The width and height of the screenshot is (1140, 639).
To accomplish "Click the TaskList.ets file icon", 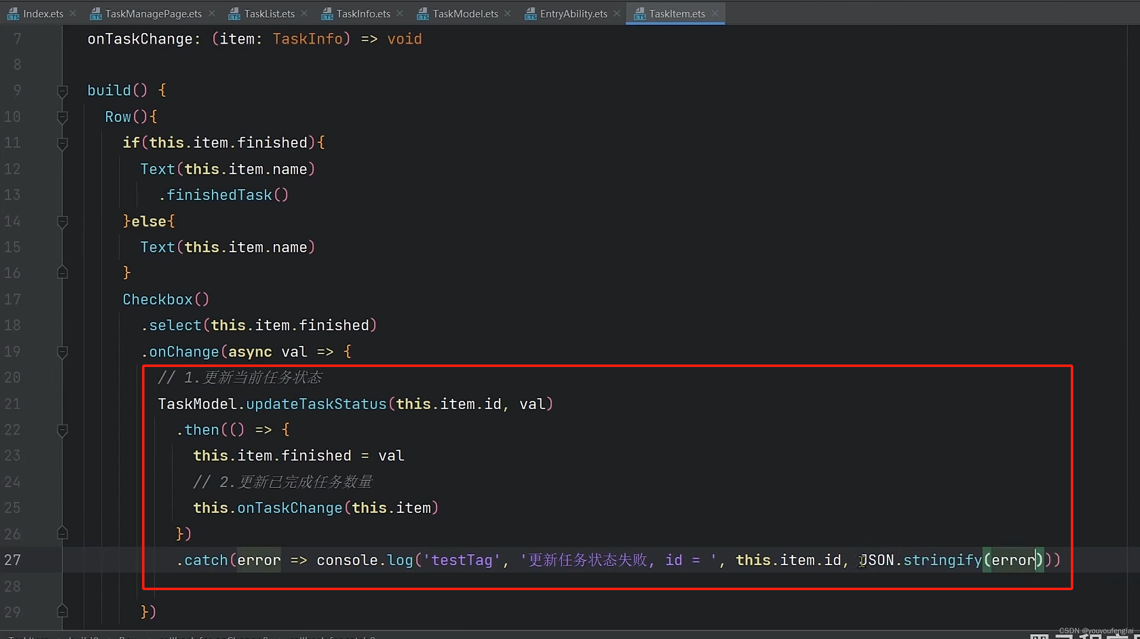I will coord(234,14).
